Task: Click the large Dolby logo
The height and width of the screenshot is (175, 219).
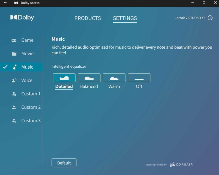Action: [22, 18]
